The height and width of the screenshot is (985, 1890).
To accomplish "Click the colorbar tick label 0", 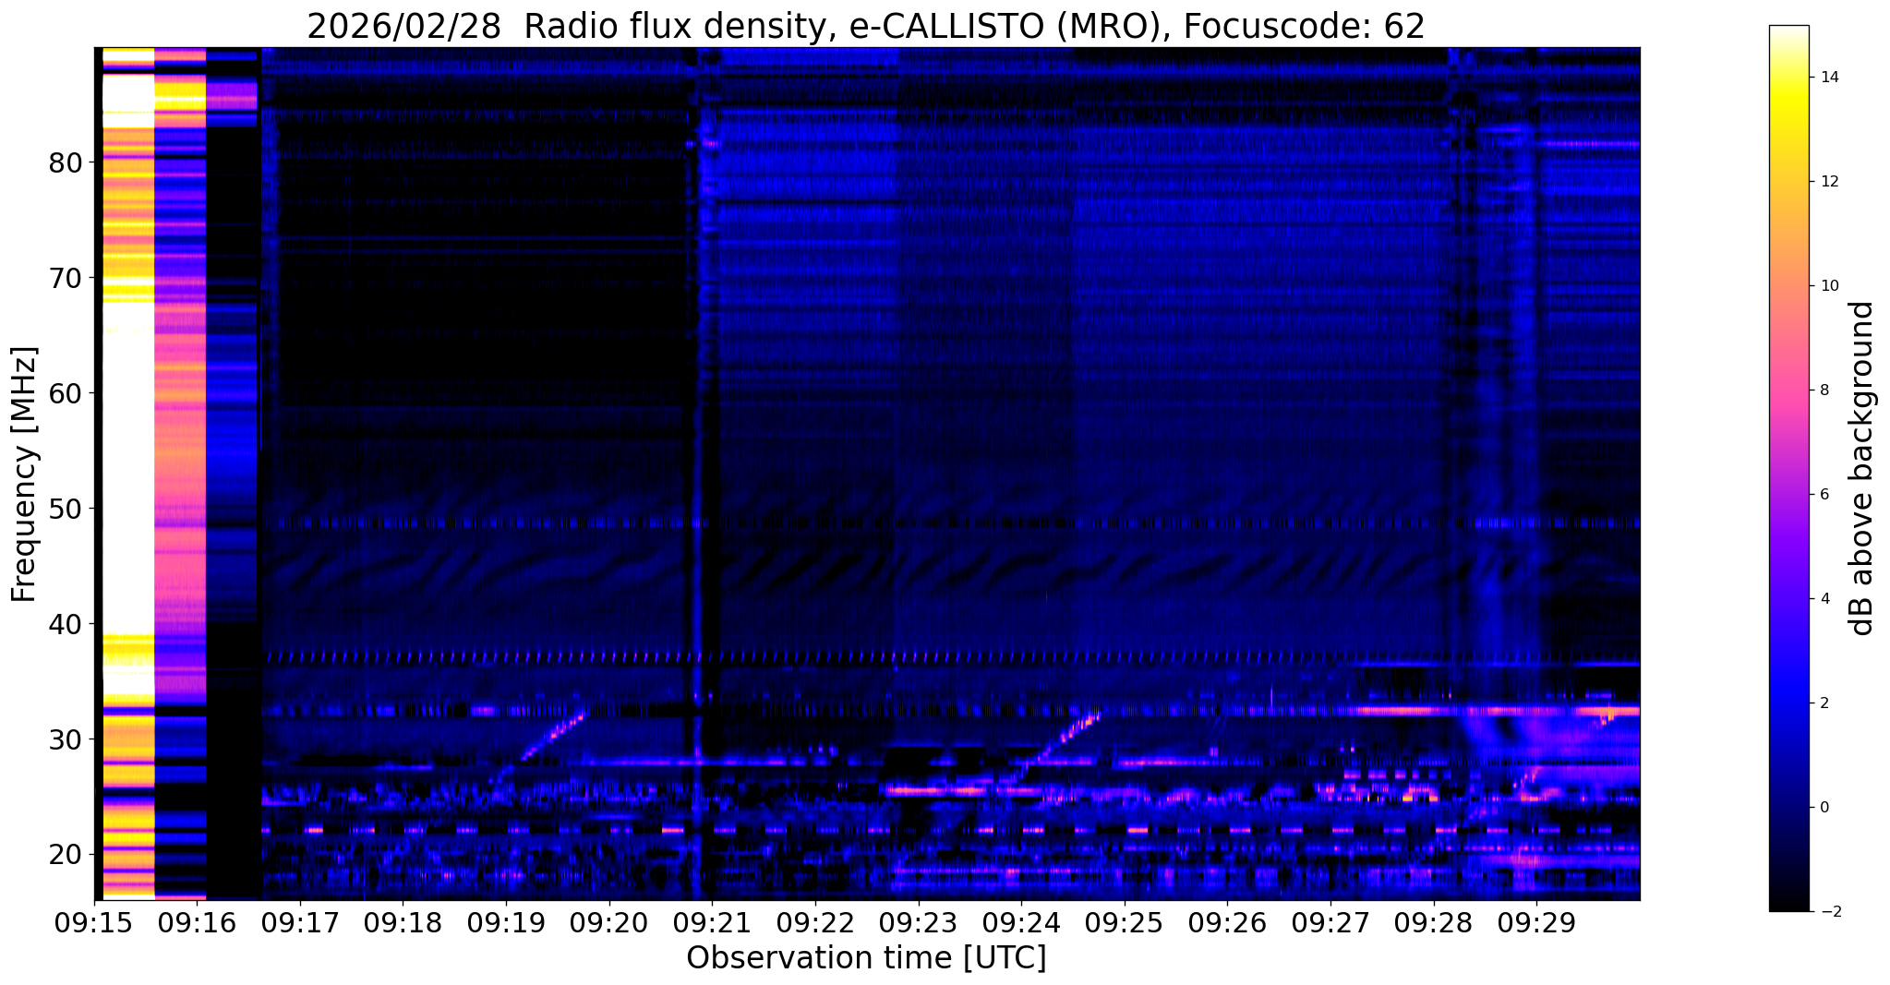I will (x=1823, y=808).
